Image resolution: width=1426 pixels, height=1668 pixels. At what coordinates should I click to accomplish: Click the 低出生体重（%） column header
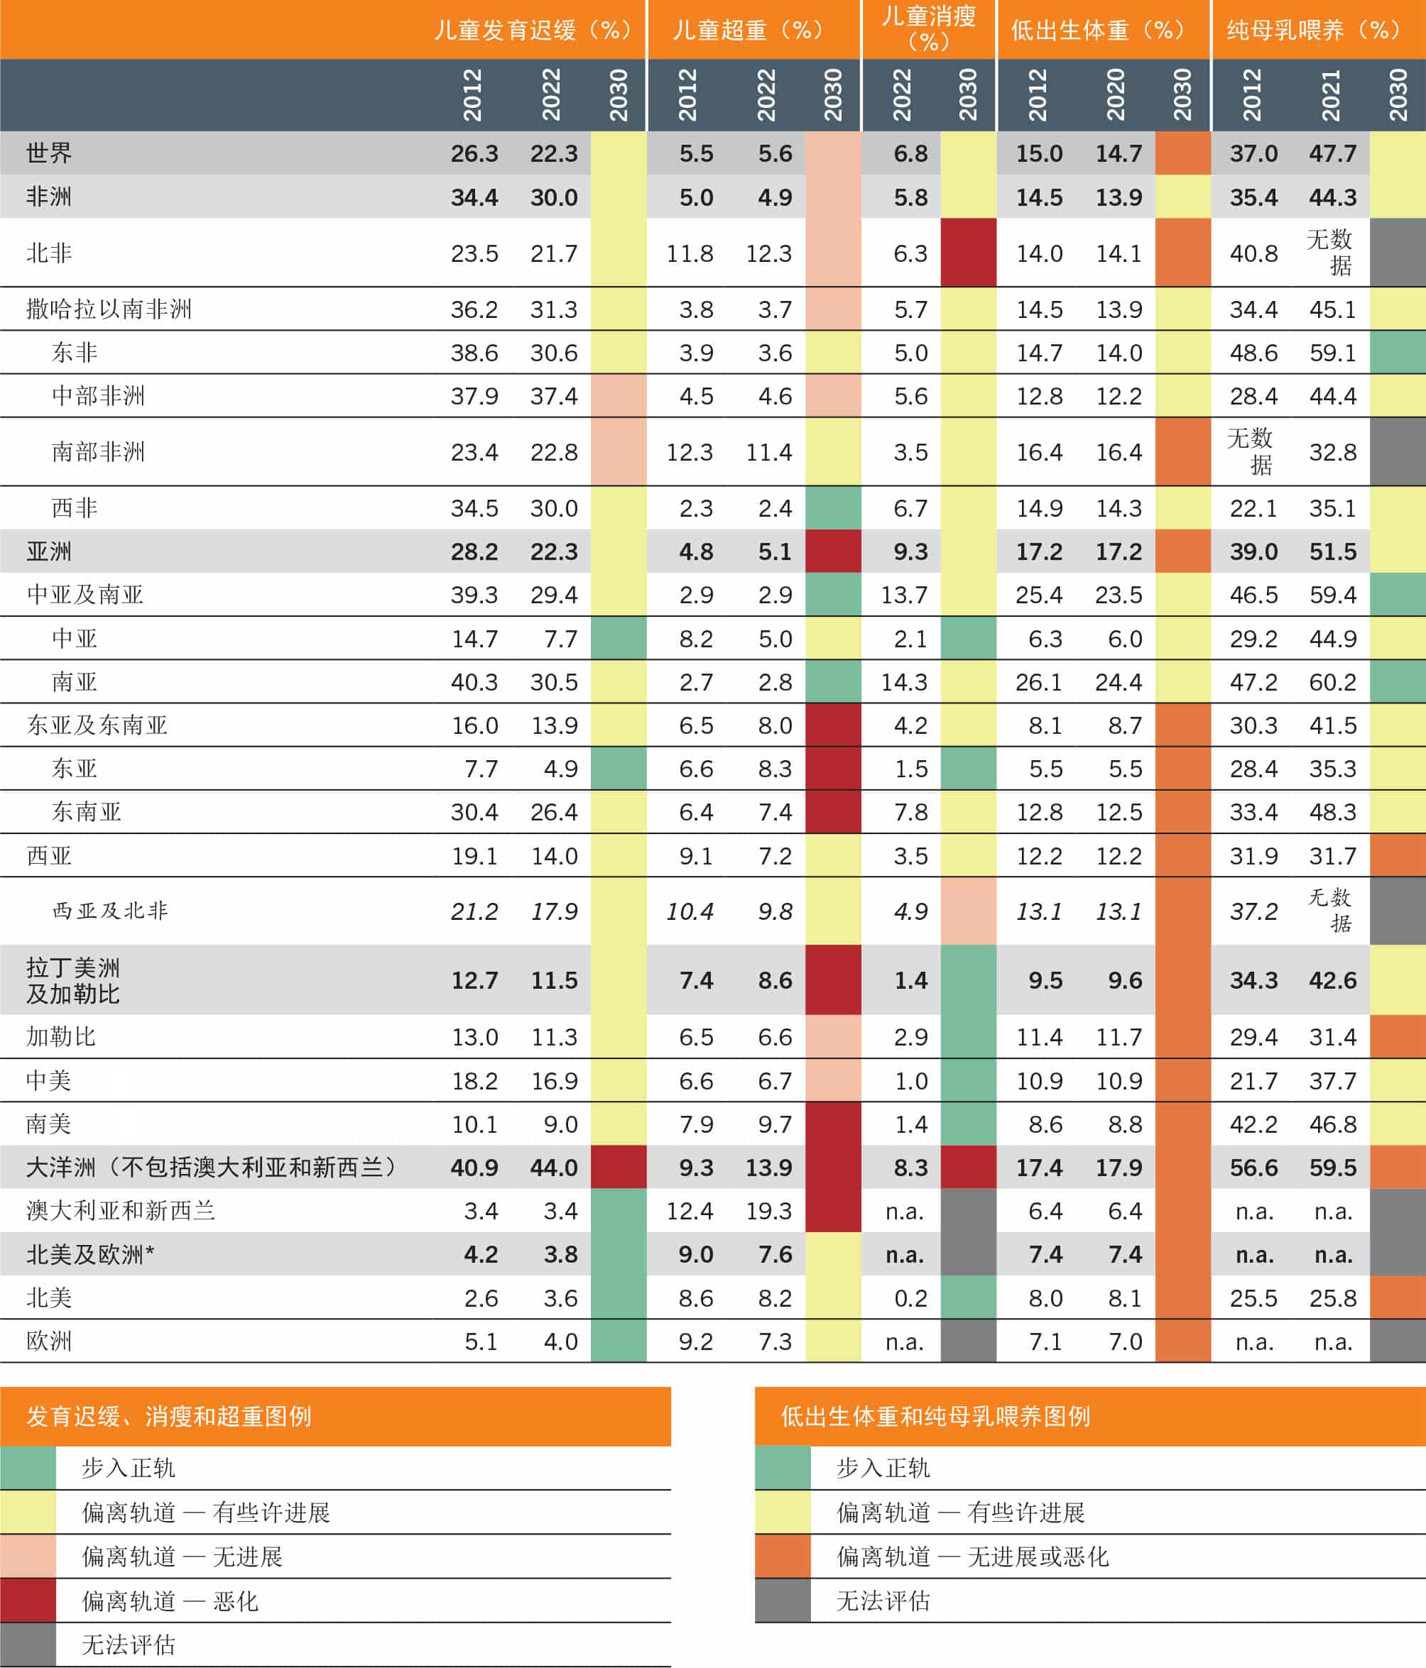tap(1098, 30)
